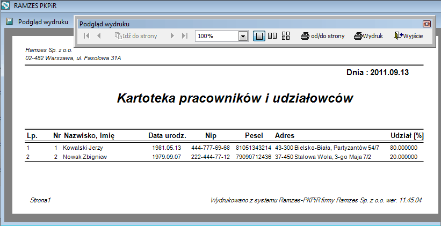
Task: Select single-page view layout
Action: pos(259,36)
